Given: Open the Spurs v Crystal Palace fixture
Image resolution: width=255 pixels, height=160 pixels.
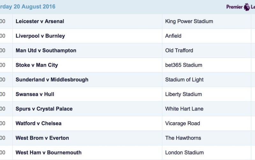Looking at the screenshot, I should tap(44, 109).
